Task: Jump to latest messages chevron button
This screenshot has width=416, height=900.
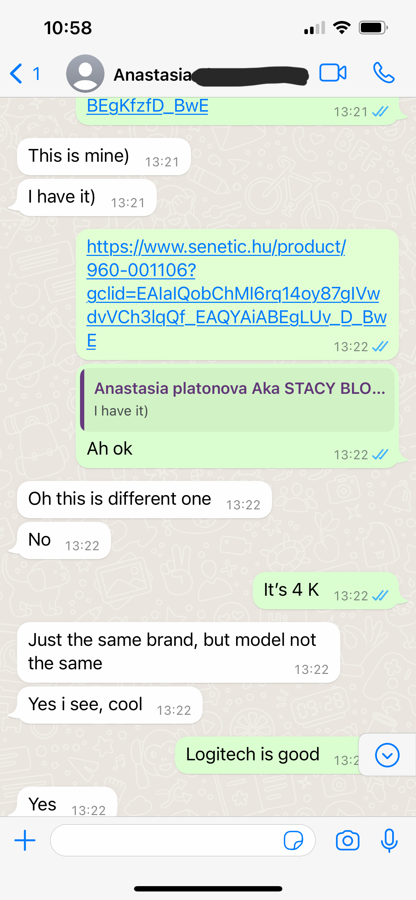Action: (x=387, y=755)
